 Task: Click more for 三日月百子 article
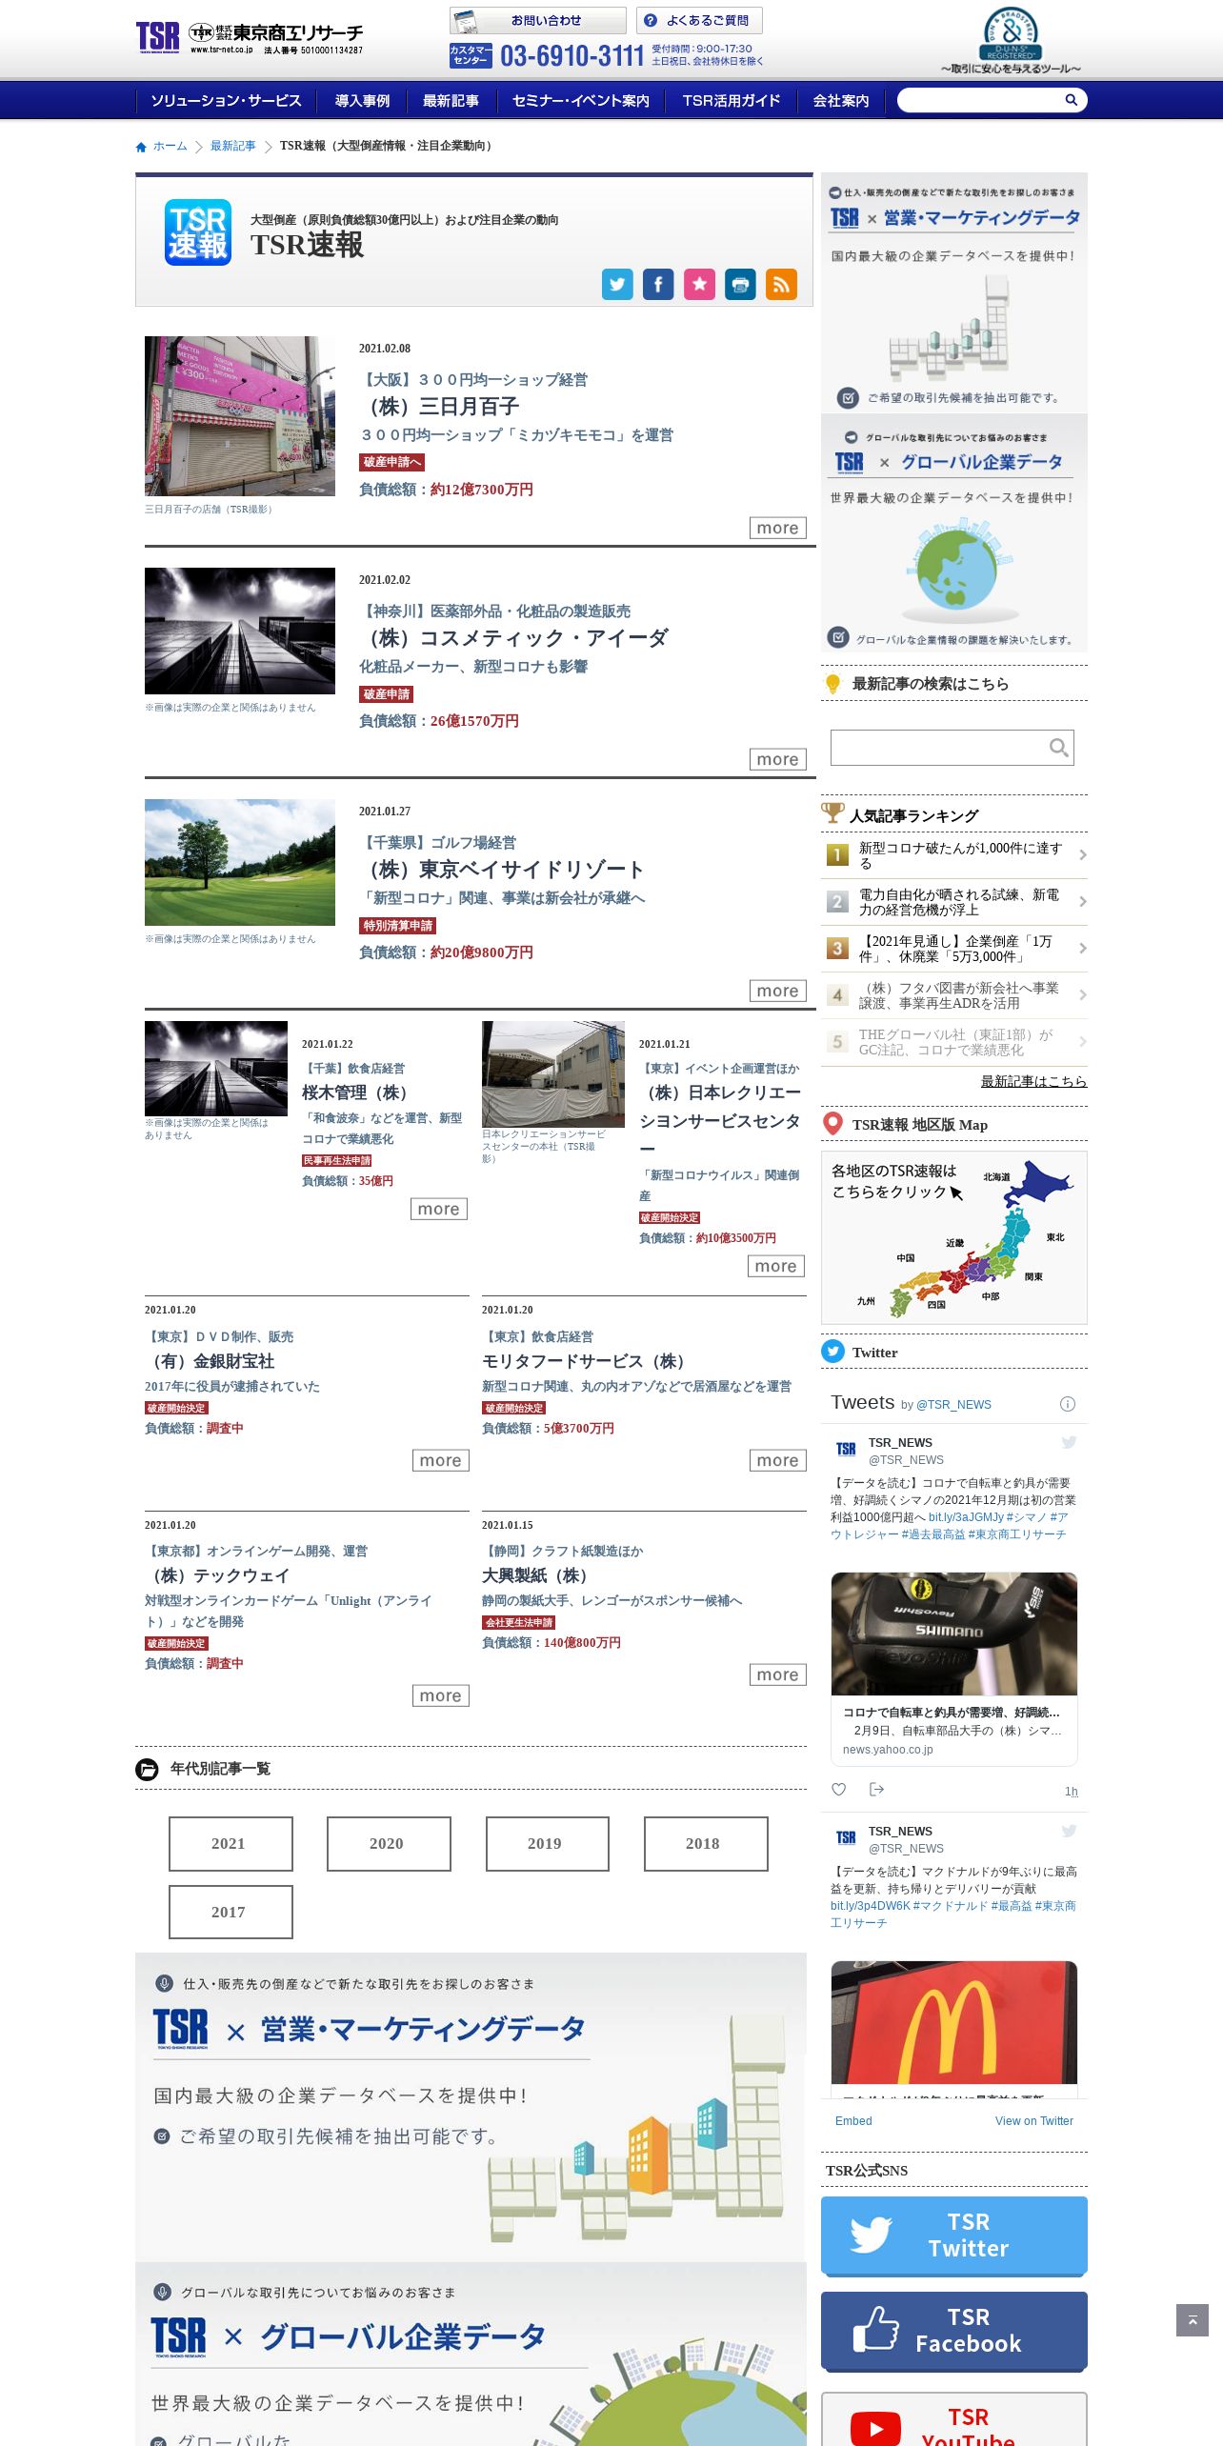tap(777, 528)
